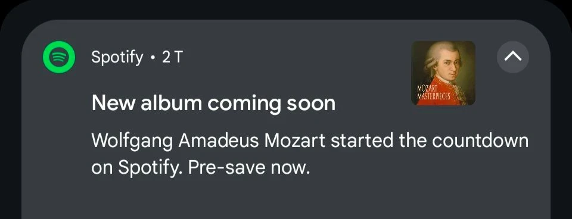This screenshot has height=219, width=572.
Task: Tap the "Spotify" app name label
Action: click(x=117, y=58)
